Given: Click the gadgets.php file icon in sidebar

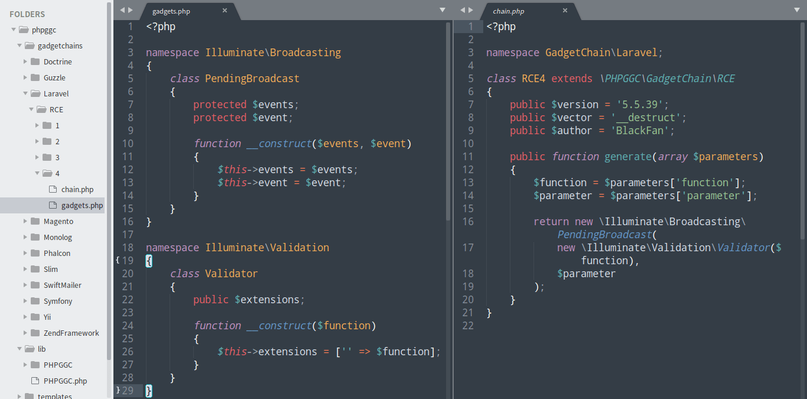Looking at the screenshot, I should pos(52,205).
